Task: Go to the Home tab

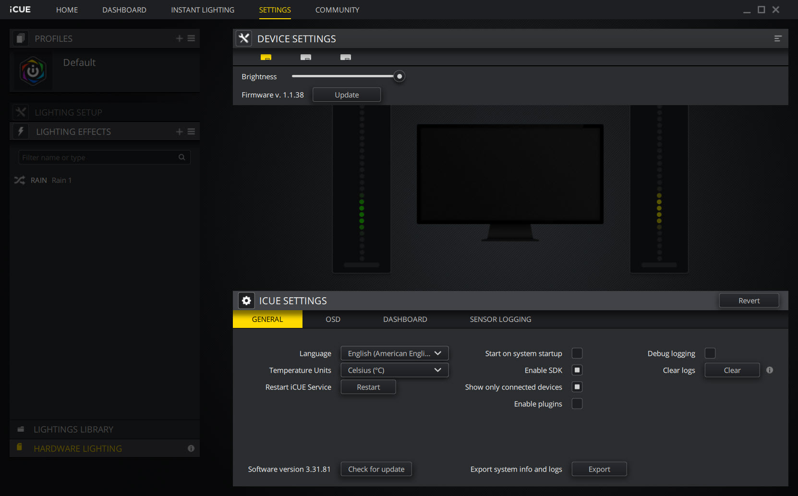Action: [67, 10]
